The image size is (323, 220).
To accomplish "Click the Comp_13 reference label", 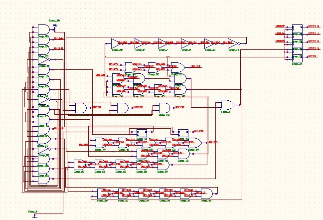I will (x=234, y=50).
